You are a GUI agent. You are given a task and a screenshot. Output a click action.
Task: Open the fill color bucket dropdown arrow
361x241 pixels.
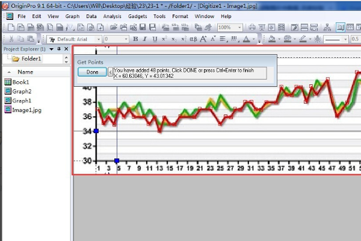[x=279, y=39]
